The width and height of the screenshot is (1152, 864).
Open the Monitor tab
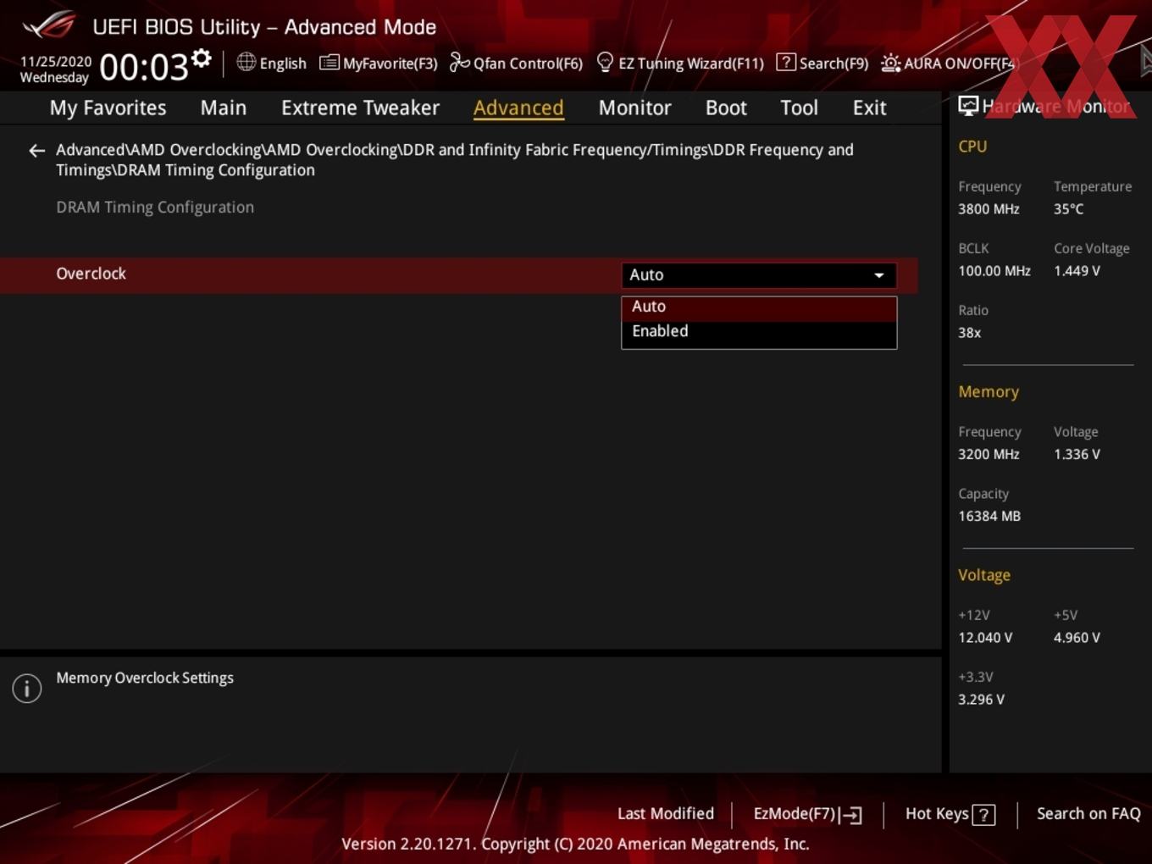(x=634, y=108)
